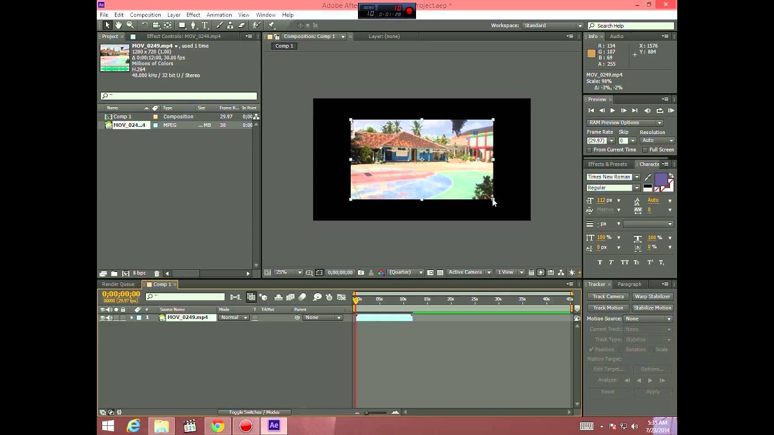Select the Comp 1 item in Project panel
Viewport: 774px width, 435px height.
(122, 117)
